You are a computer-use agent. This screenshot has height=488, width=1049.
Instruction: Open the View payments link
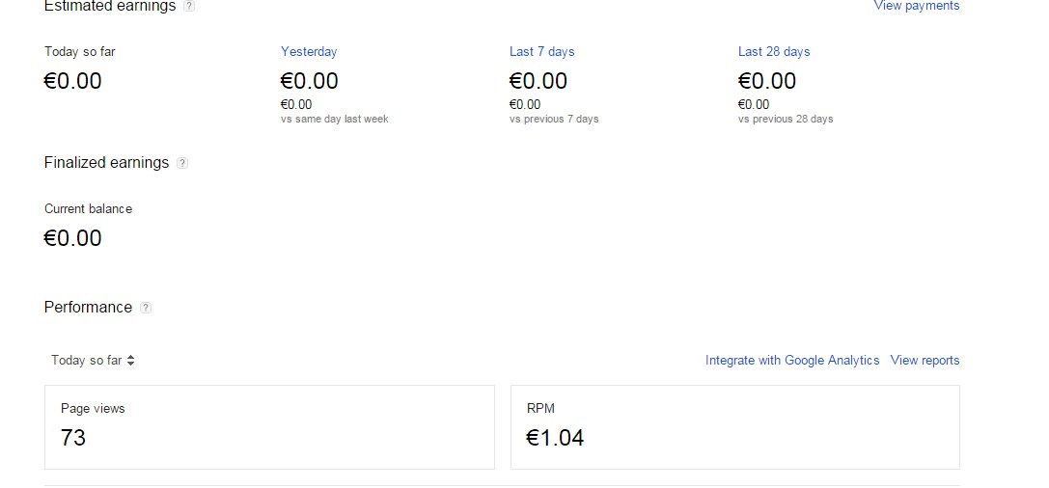pos(916,6)
